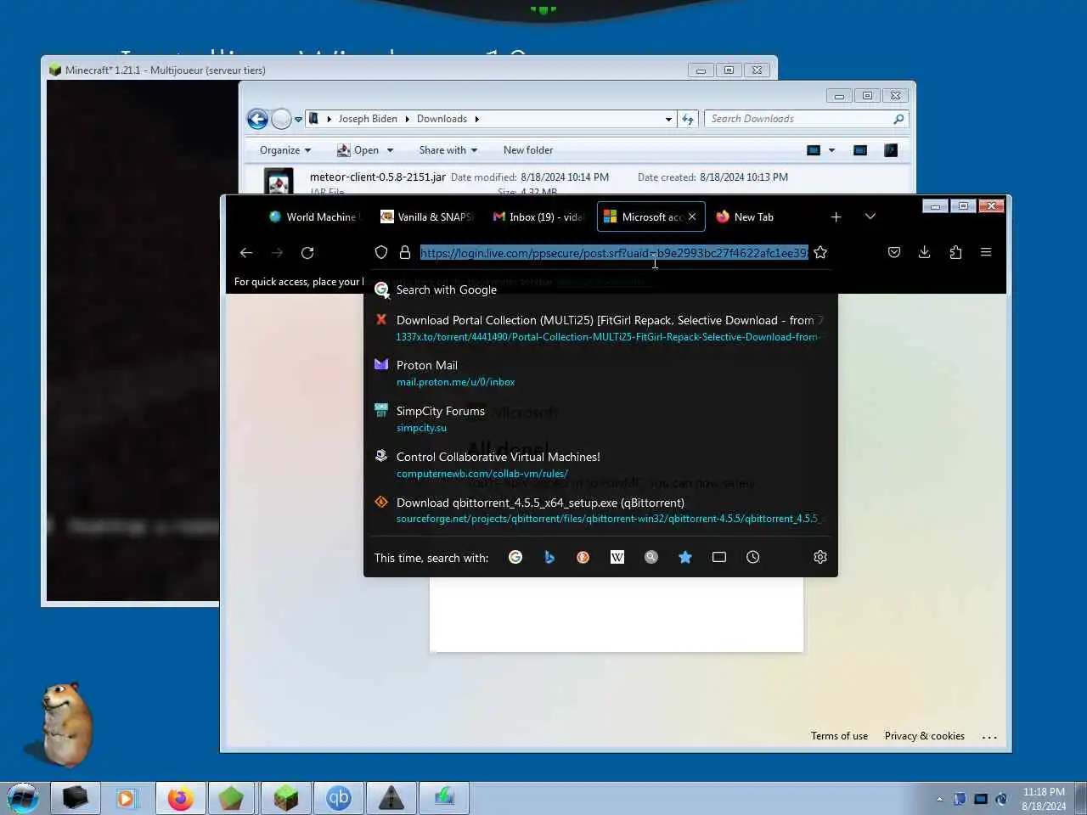This screenshot has height=815, width=1087.
Task: Open Privacy & cookies link
Action: click(925, 736)
